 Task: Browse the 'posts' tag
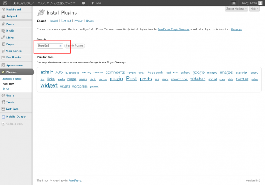146,79
